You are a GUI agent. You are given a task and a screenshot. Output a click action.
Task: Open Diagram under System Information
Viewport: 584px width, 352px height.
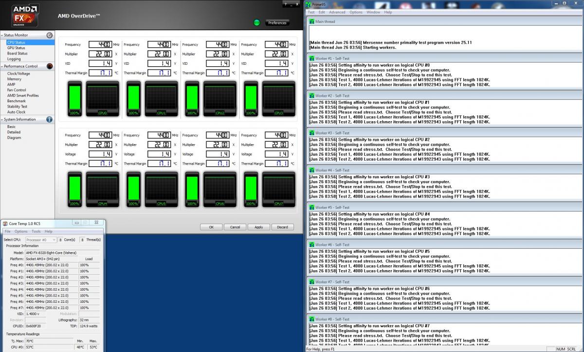pos(14,138)
